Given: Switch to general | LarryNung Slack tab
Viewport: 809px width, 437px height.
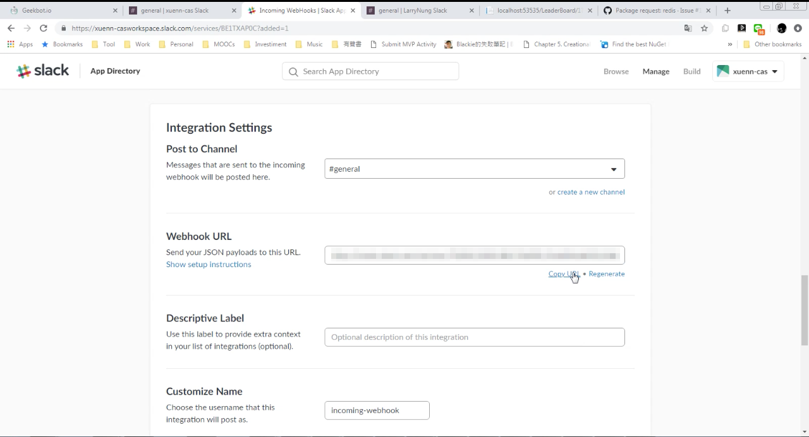Looking at the screenshot, I should (x=420, y=11).
